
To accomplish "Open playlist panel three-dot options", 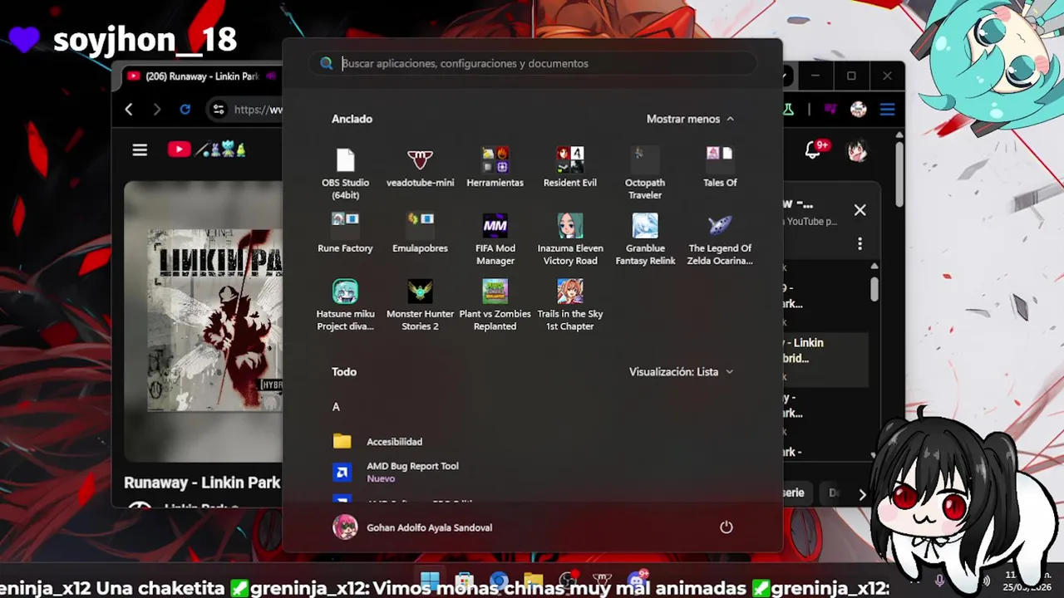I will coord(860,243).
